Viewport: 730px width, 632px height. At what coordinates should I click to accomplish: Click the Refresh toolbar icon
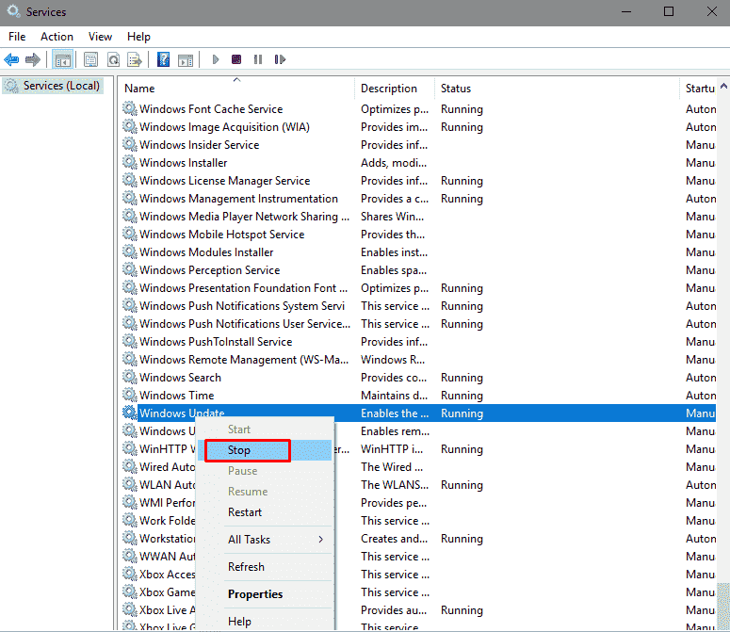113,59
